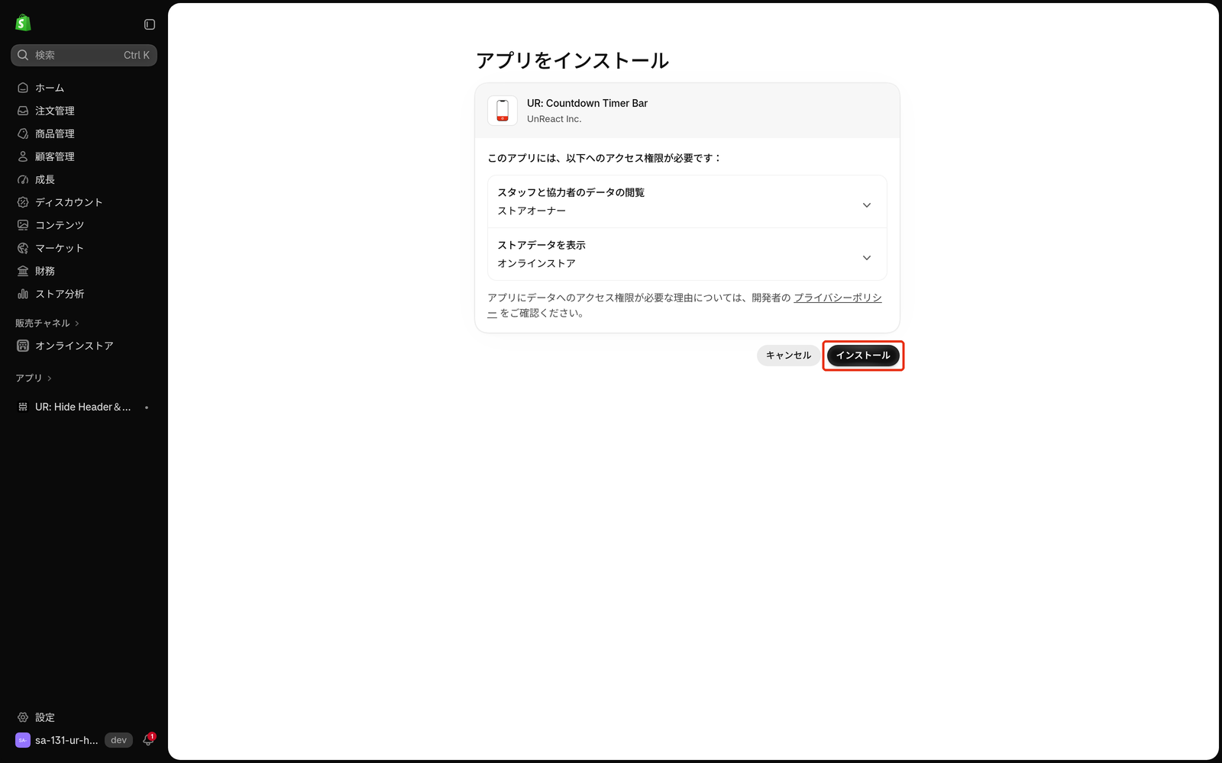The image size is (1222, 763).
Task: Click the 設定 settings gear icon
Action: (23, 717)
